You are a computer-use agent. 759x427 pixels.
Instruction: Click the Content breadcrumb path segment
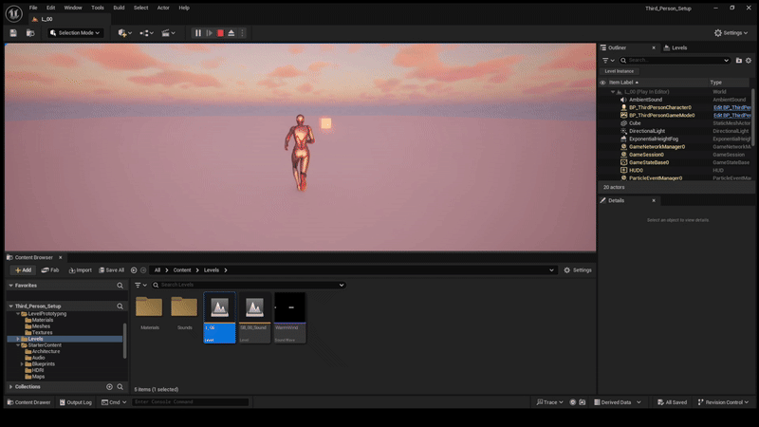(x=182, y=270)
